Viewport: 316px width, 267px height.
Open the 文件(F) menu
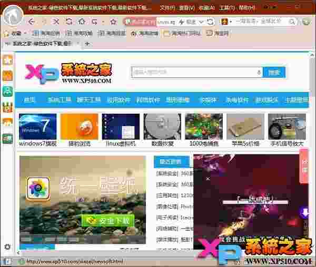pos(167,8)
